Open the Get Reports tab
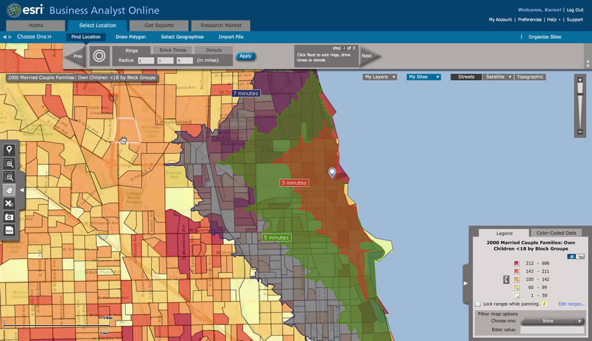 tap(159, 25)
